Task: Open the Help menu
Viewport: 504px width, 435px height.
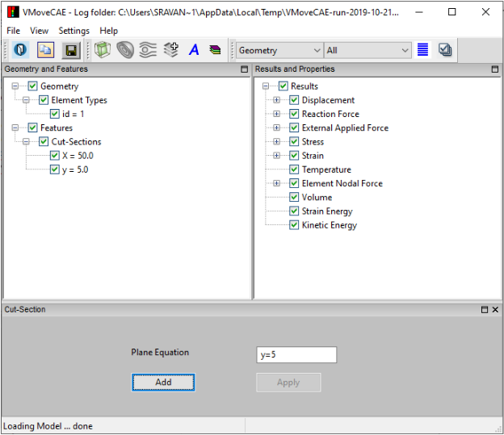Action: [109, 31]
